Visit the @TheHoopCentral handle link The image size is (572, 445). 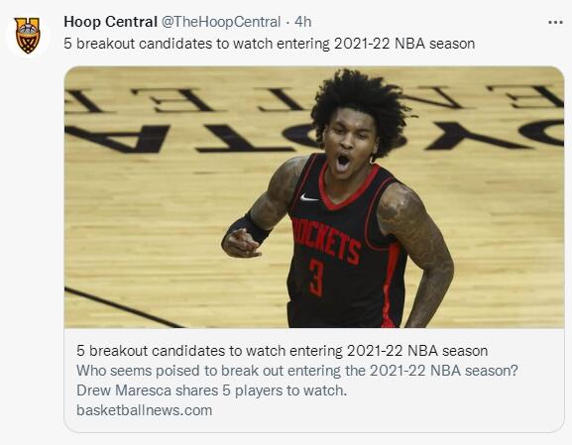click(221, 22)
